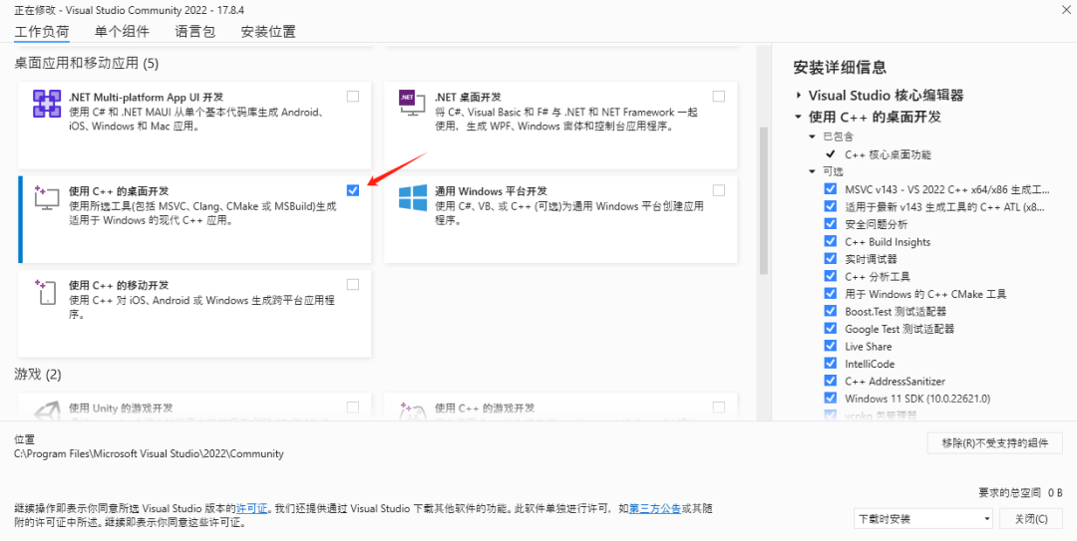Open the 许可证 link

coord(252,509)
